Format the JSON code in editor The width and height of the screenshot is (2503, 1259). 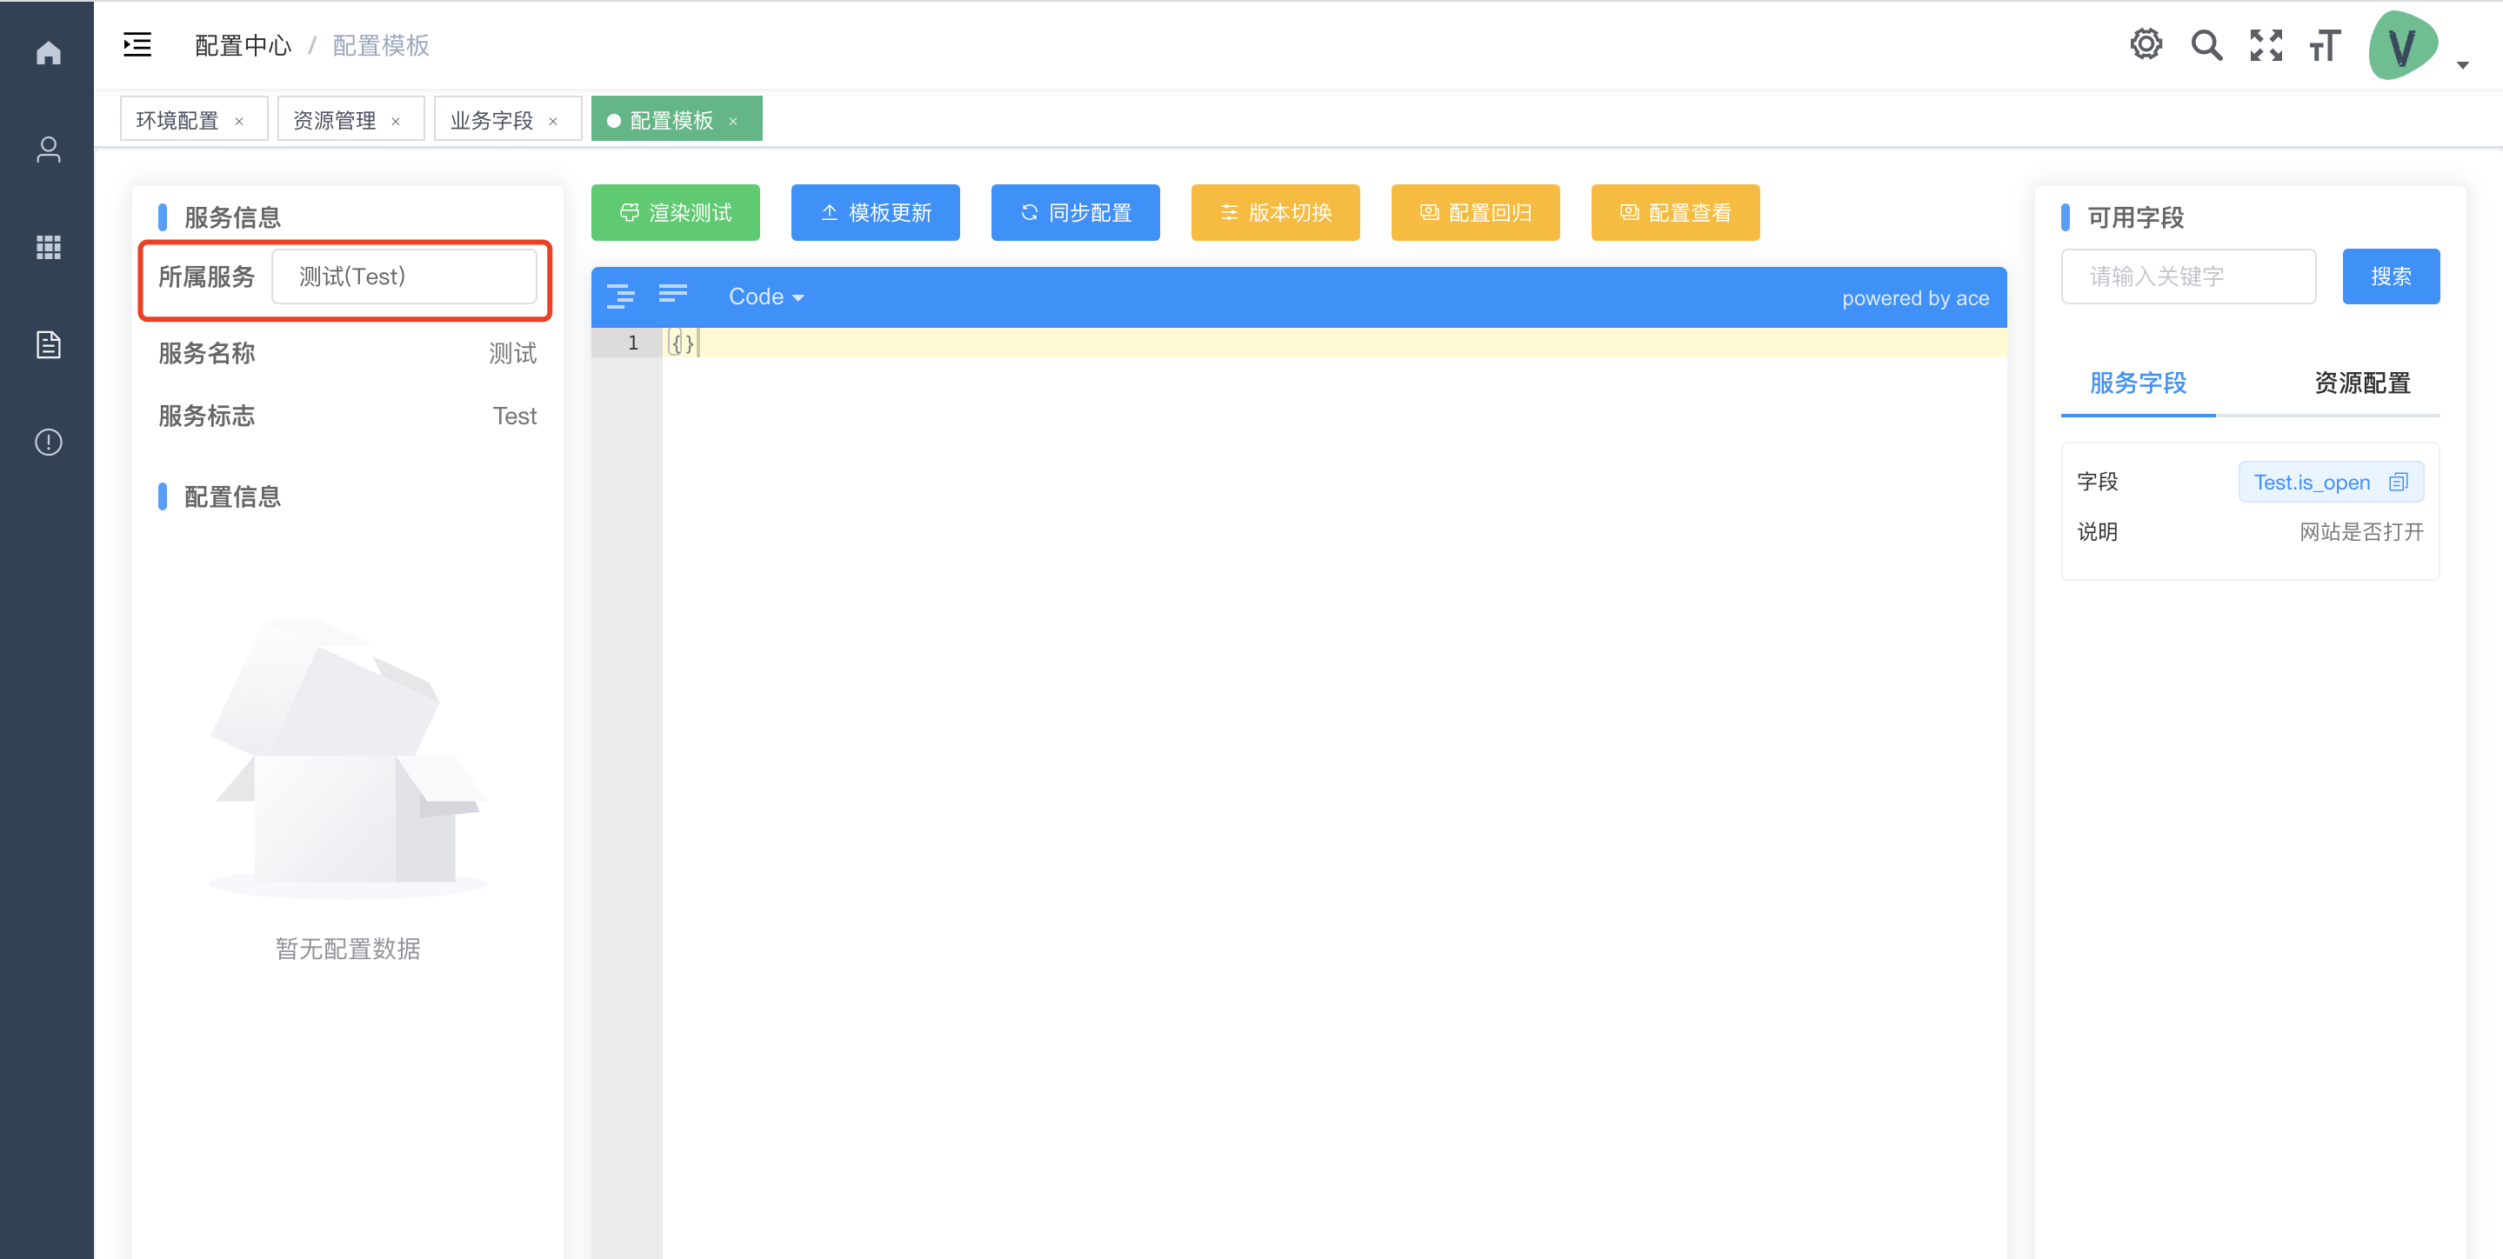click(x=620, y=296)
